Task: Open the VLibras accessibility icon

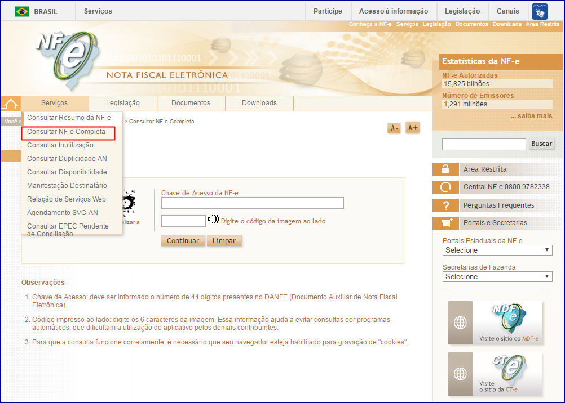Action: (x=540, y=11)
